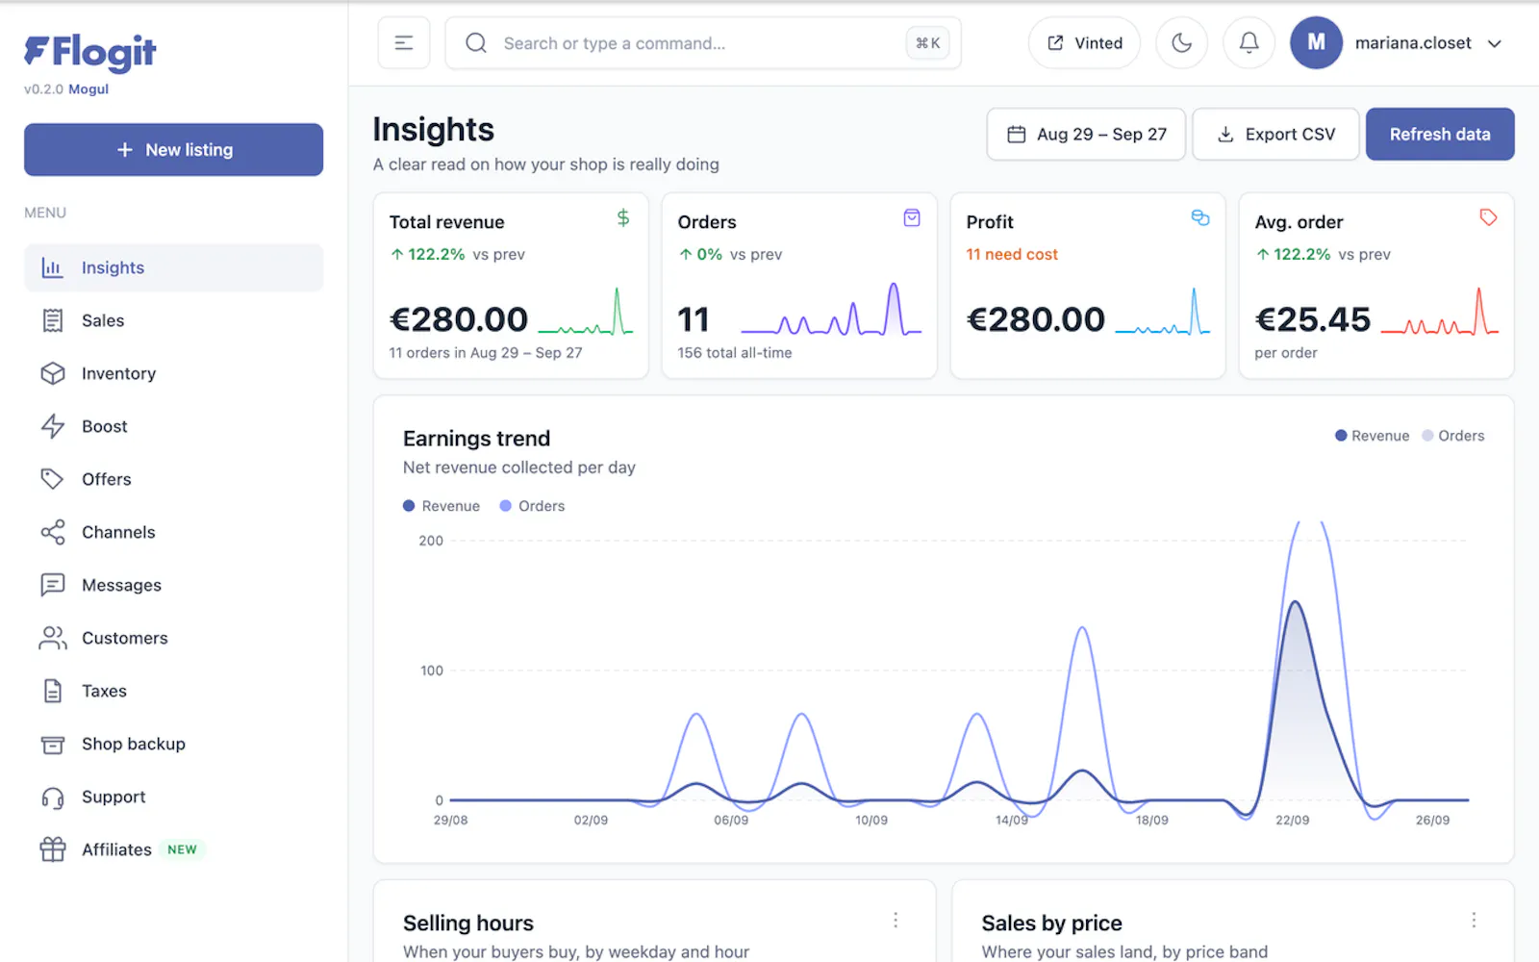Screen dimensions: 1539x962
Task: Click the Mogul plan label
Action: pos(88,89)
